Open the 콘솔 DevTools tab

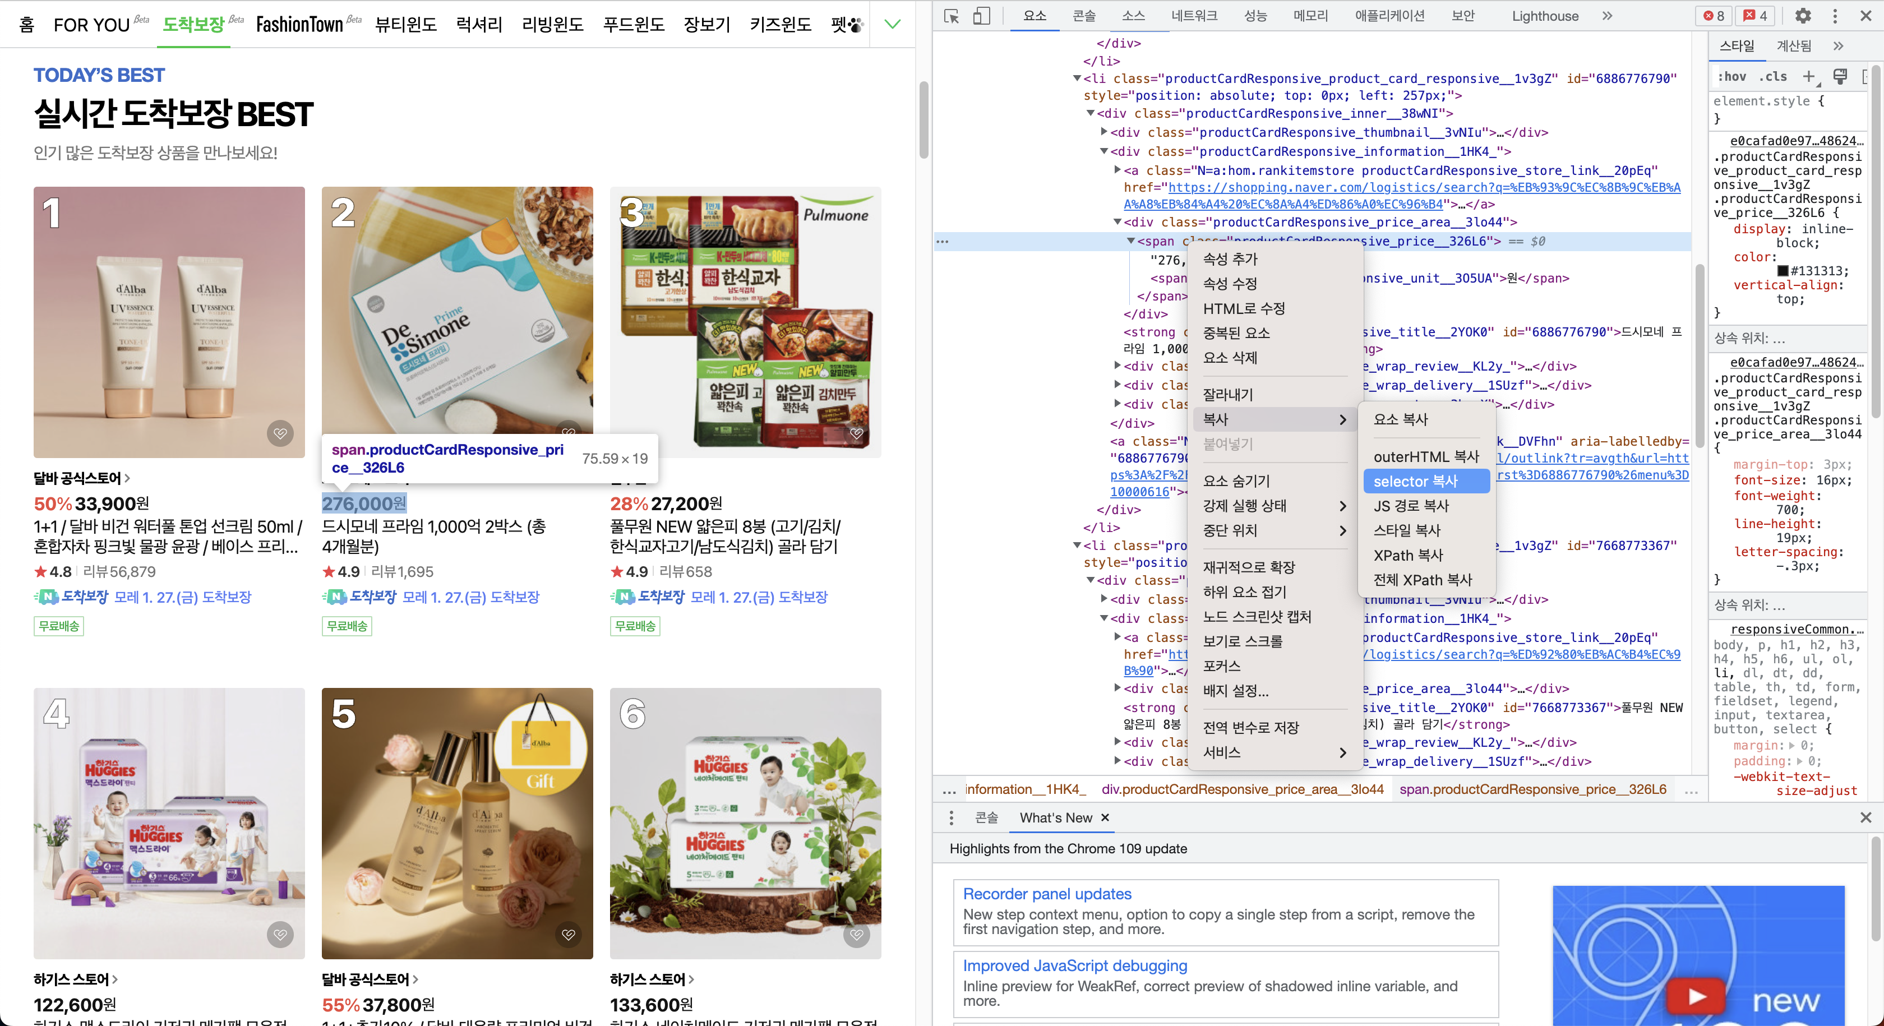tap(1084, 16)
